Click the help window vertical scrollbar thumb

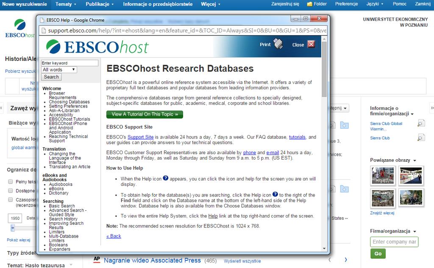pyautogui.click(x=324, y=69)
